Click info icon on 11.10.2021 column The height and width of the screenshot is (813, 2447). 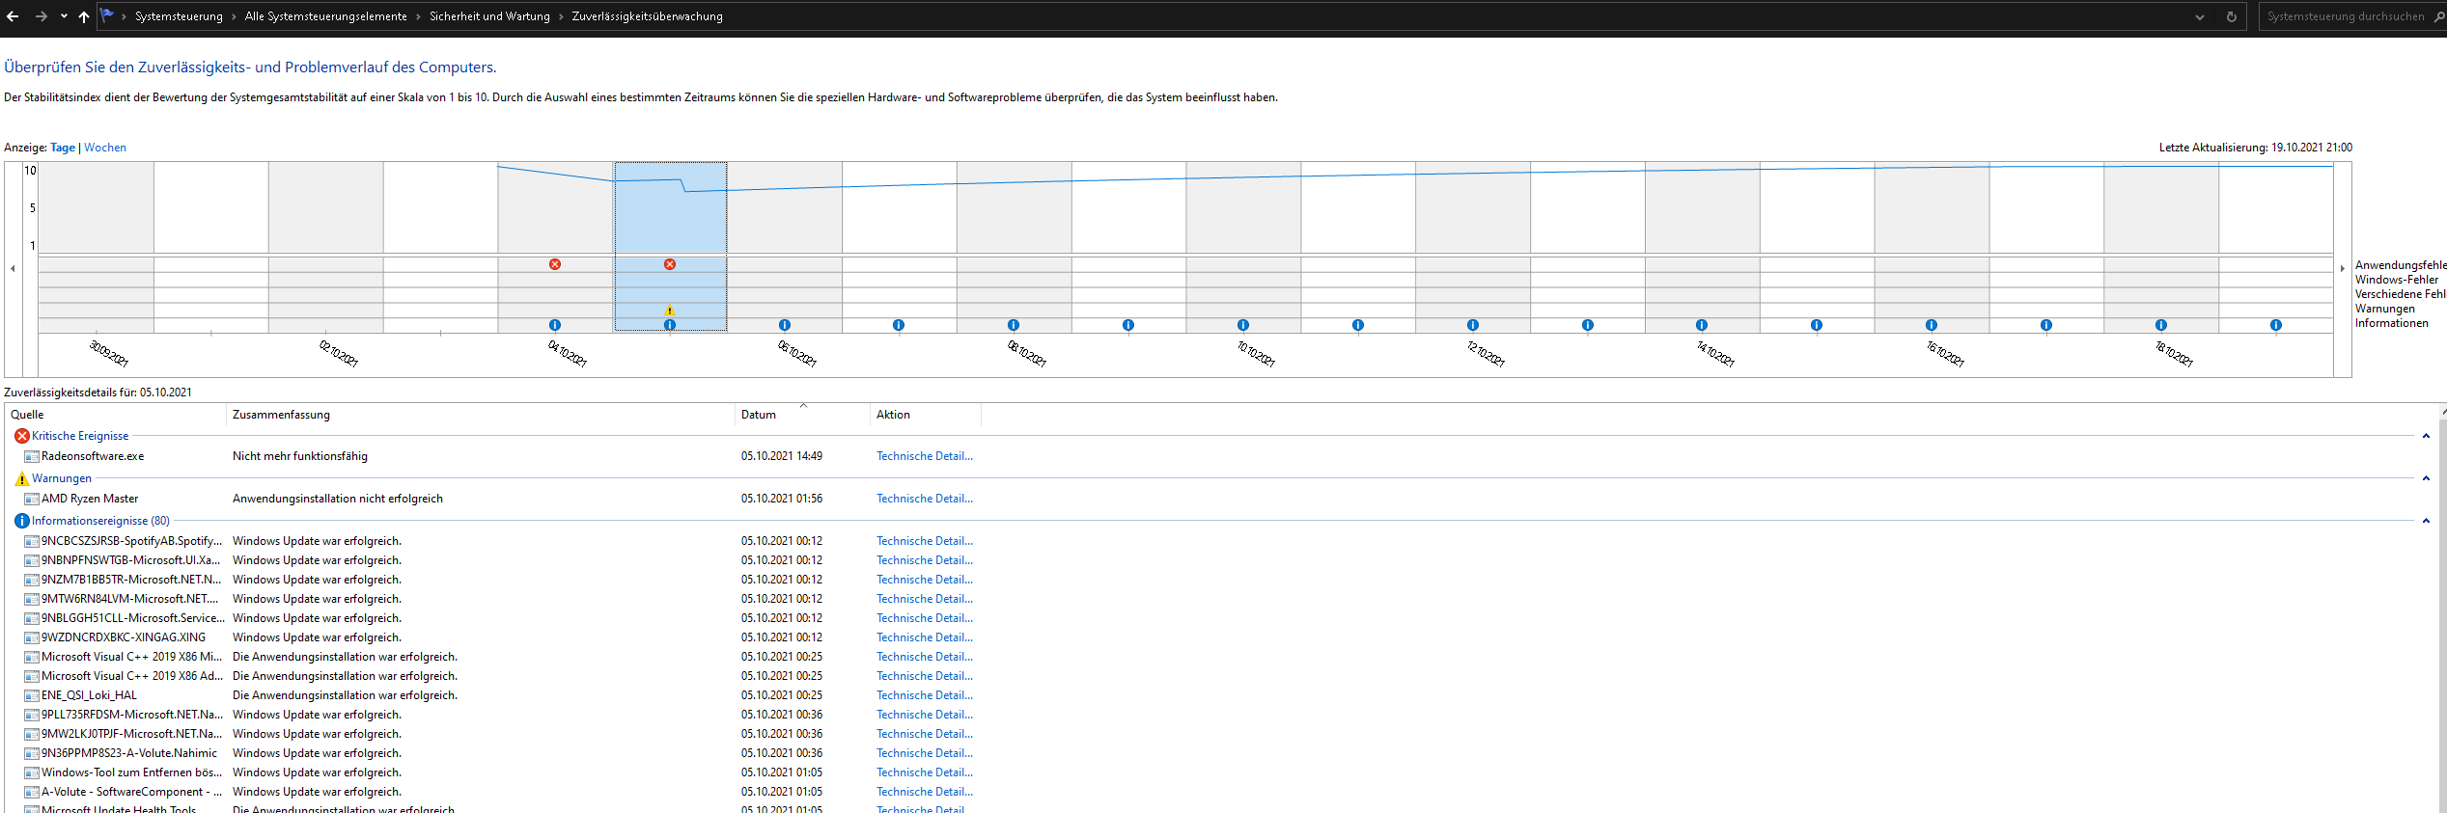pyautogui.click(x=1358, y=325)
